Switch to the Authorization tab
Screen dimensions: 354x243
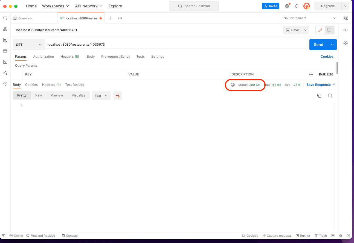(x=43, y=57)
